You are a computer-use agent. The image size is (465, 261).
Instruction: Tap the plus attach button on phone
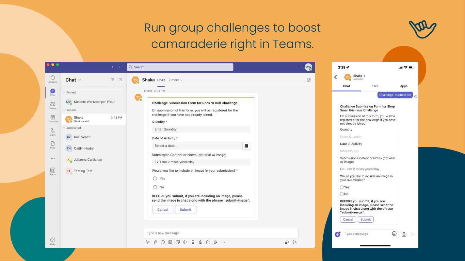(x=337, y=234)
